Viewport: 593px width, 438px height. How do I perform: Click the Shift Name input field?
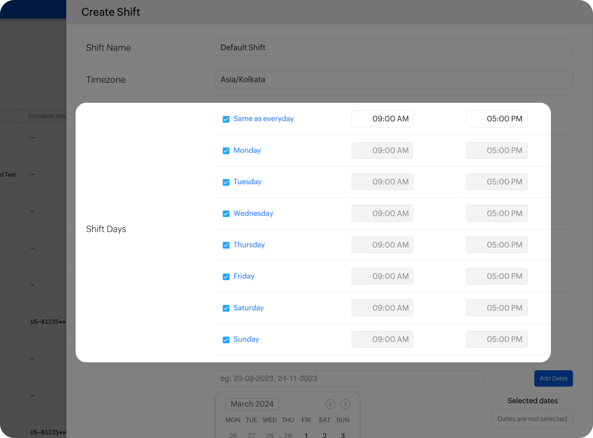pyautogui.click(x=394, y=47)
